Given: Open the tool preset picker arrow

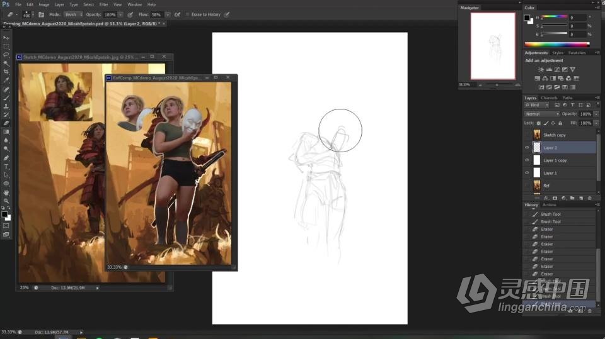Looking at the screenshot, I should 16,14.
